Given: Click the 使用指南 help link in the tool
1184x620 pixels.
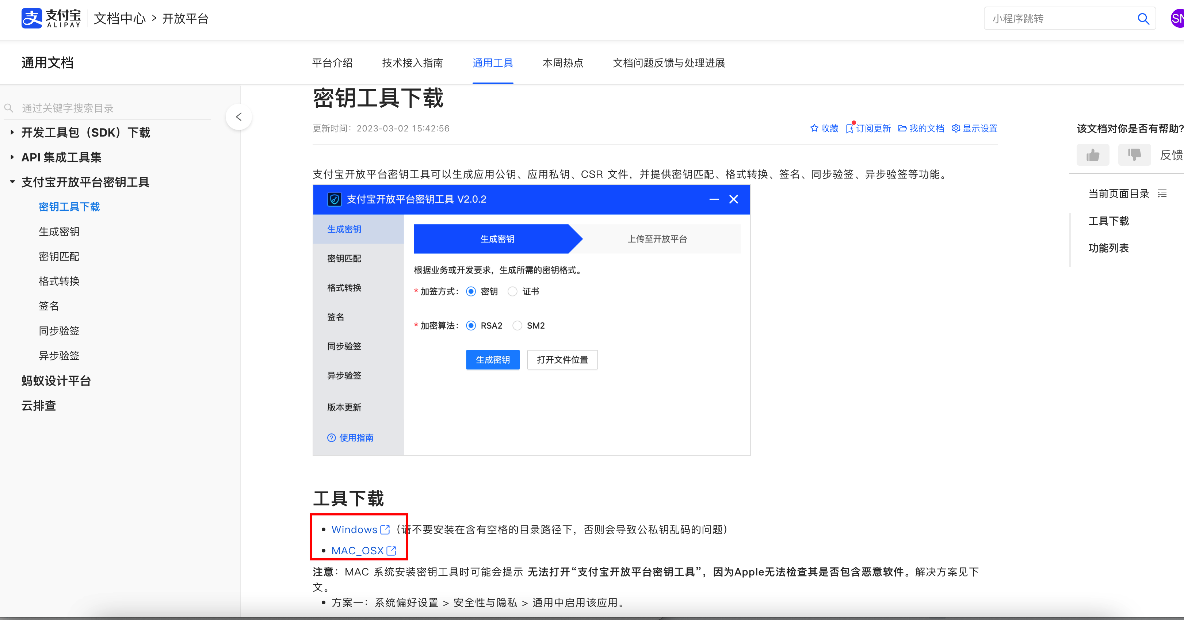Looking at the screenshot, I should (350, 437).
